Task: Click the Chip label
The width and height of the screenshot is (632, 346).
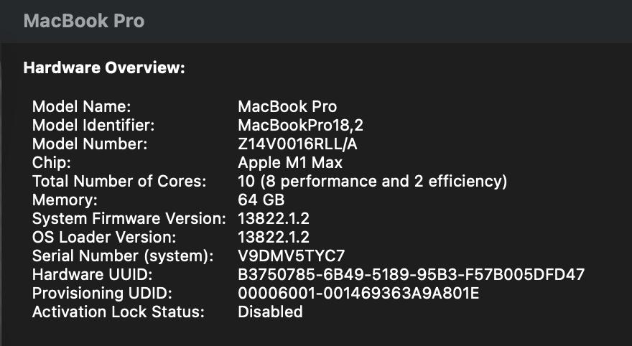Action: tap(51, 162)
